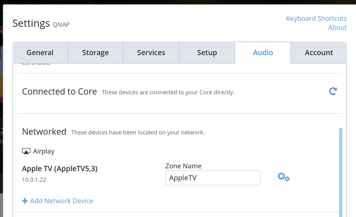Screen dimensions: 356x217
Task: Click the QNAP label beside Settings
Action: coord(61,24)
